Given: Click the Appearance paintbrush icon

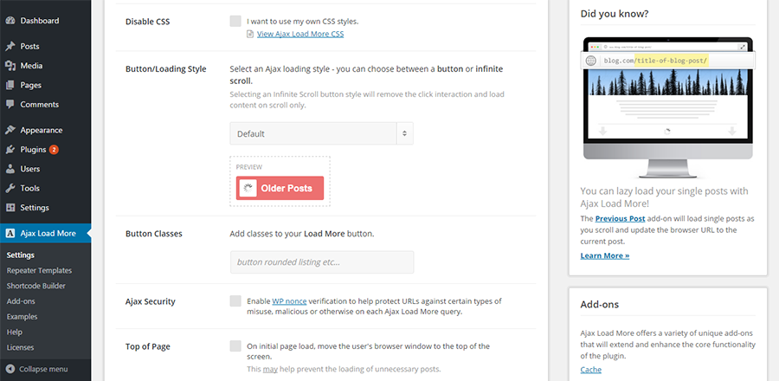Looking at the screenshot, I should (10, 130).
